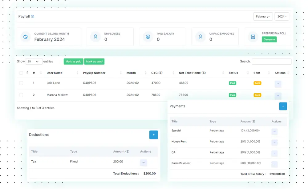This screenshot has height=189, width=308.
Task: Click the Mark as paid button
Action: click(x=73, y=61)
